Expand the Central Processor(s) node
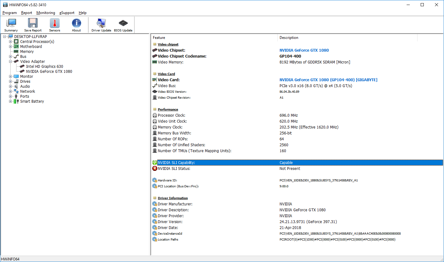 pos(11,42)
